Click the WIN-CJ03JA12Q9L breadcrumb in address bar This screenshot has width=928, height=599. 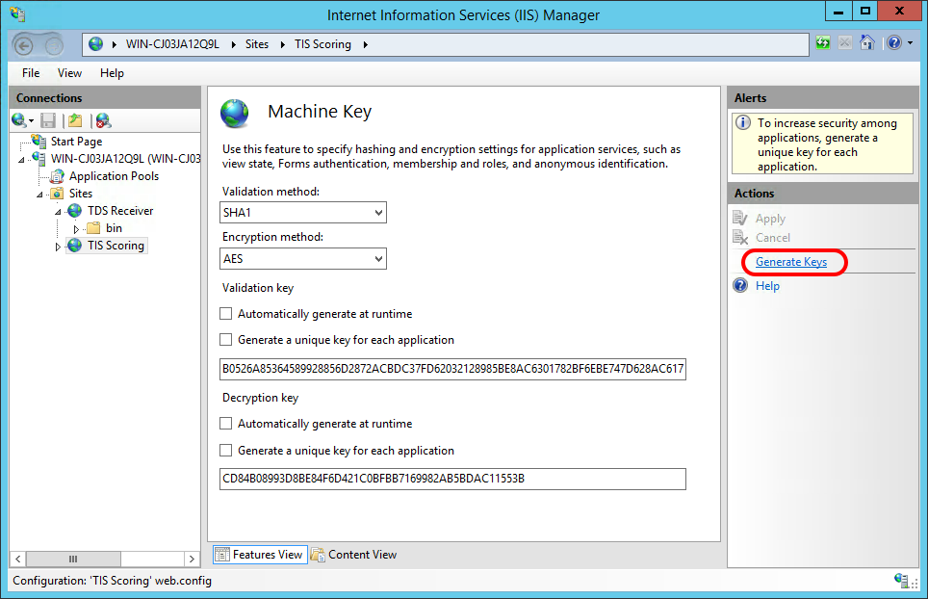(172, 44)
